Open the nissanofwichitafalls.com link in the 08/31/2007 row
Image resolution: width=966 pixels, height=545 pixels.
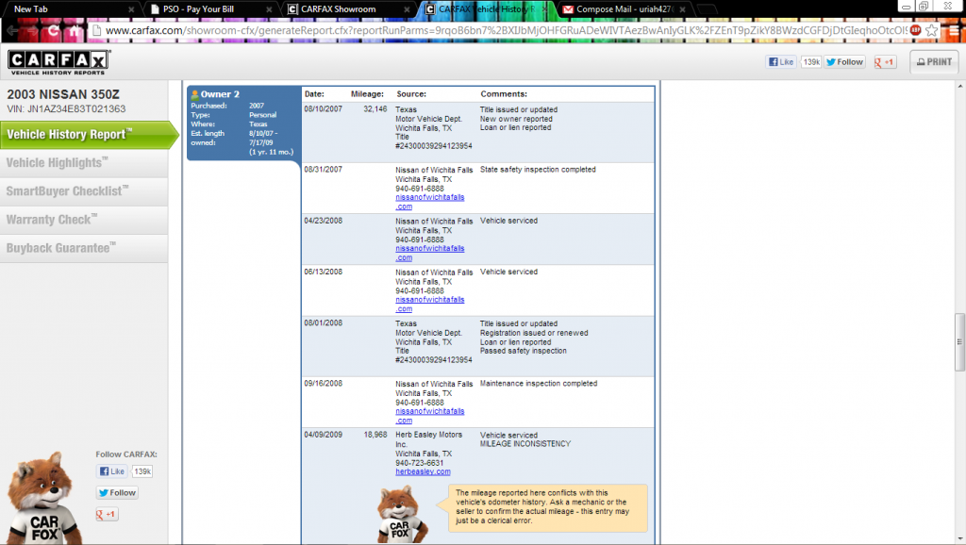tap(429, 202)
